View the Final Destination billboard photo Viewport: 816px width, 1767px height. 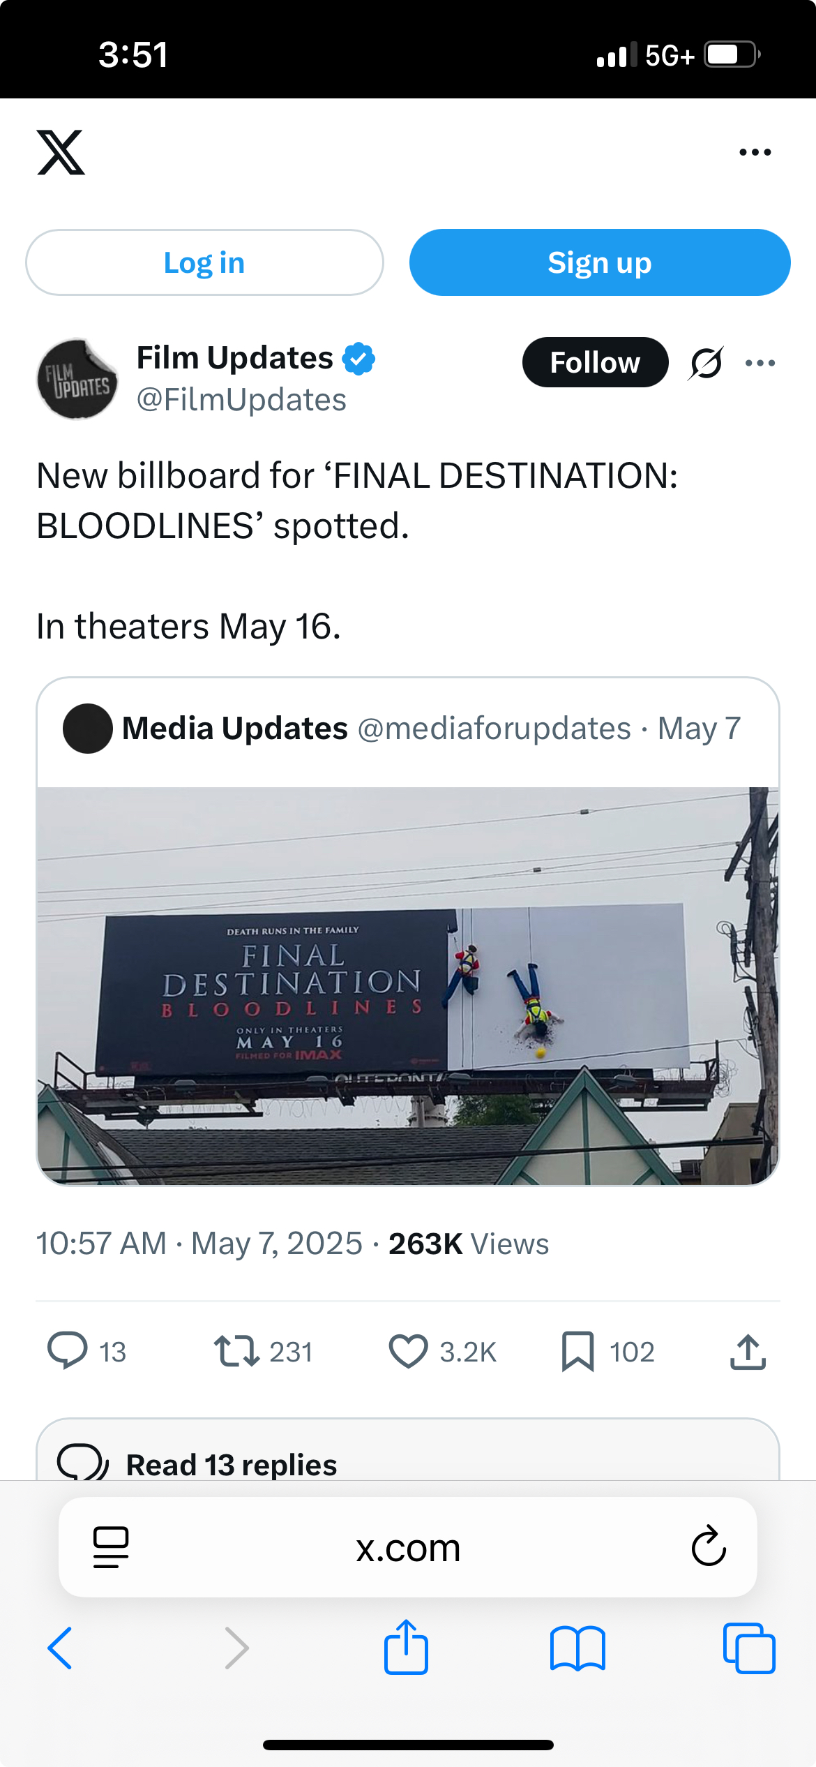[407, 985]
